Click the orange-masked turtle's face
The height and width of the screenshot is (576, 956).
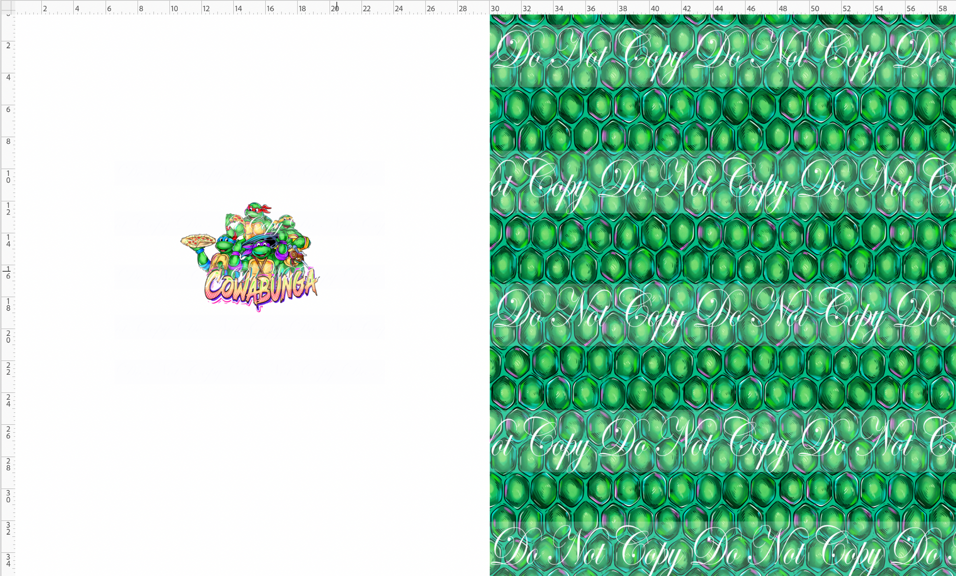tap(287, 222)
